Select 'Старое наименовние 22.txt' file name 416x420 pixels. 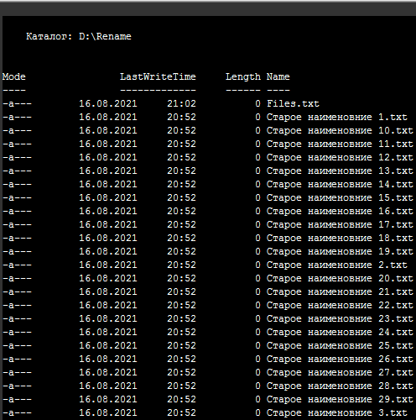click(340, 305)
